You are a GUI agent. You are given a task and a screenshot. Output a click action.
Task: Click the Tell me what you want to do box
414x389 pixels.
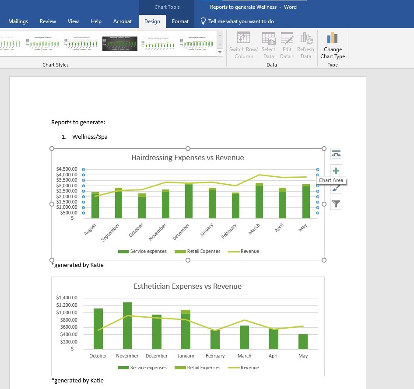click(241, 21)
